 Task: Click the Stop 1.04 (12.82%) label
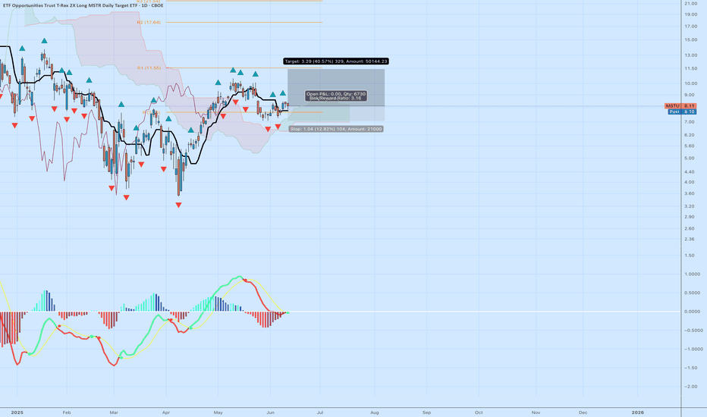click(336, 129)
